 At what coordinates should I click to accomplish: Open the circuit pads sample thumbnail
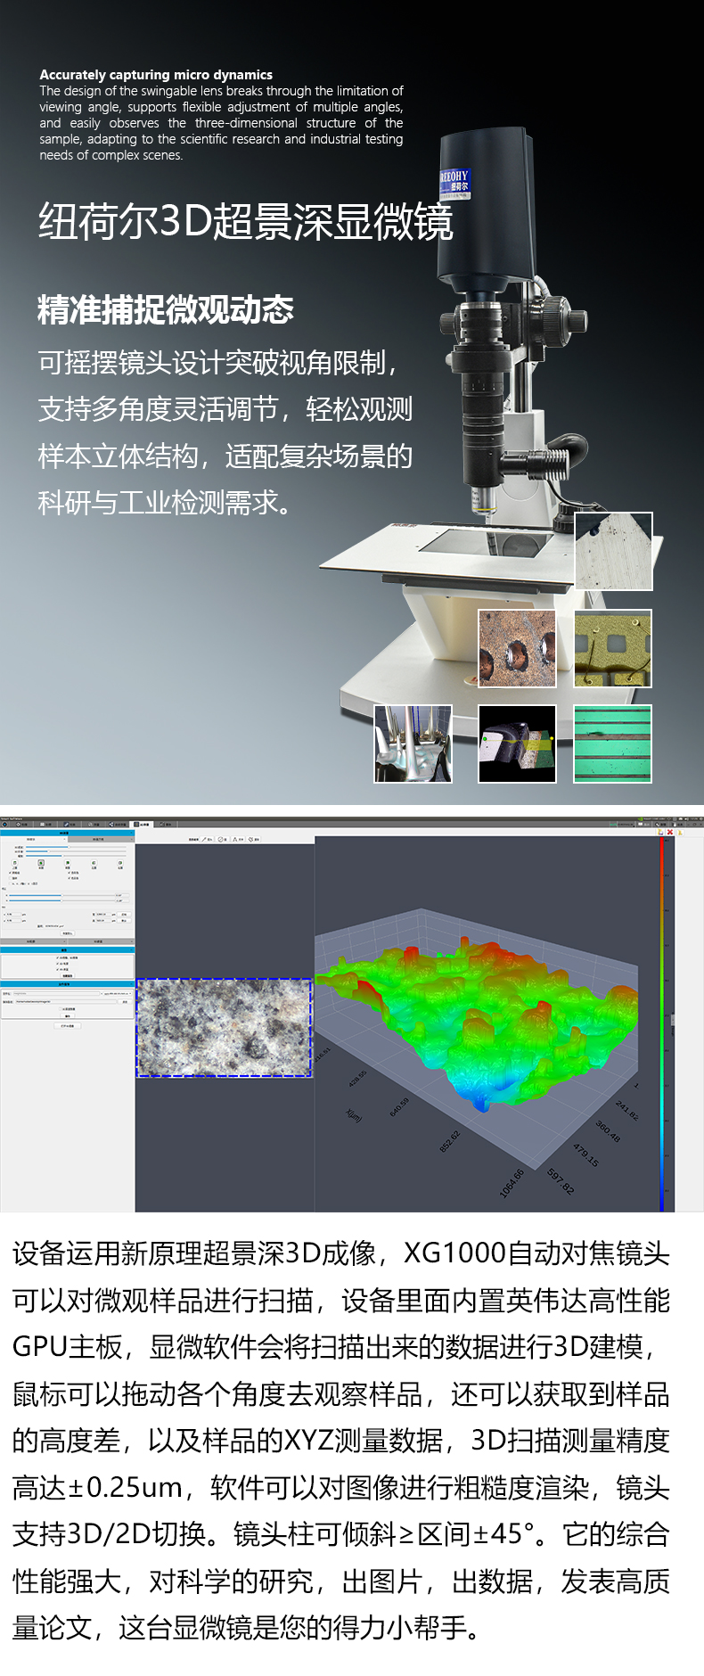(x=613, y=648)
